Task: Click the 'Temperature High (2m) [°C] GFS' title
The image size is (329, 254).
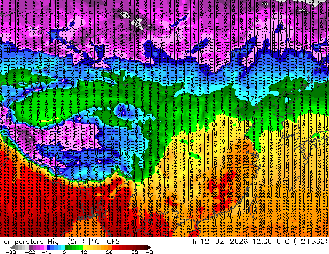Action: tap(60, 241)
